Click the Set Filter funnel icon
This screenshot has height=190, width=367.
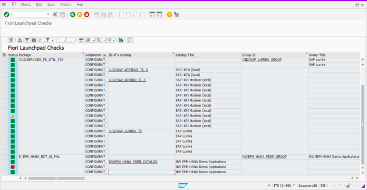pyautogui.click(x=47, y=40)
